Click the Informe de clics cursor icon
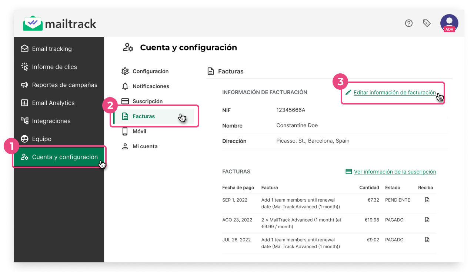Viewport: 474px width, 272px height. pos(25,67)
